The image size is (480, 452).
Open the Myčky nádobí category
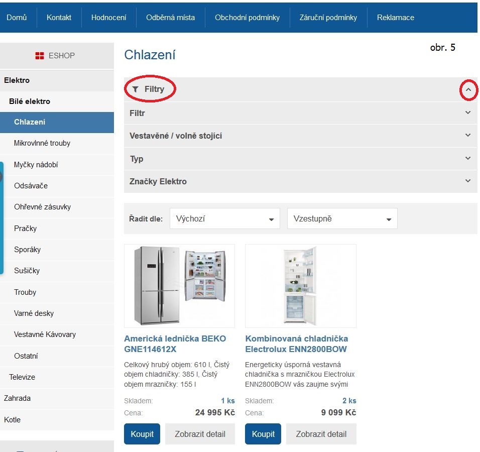pyautogui.click(x=57, y=165)
